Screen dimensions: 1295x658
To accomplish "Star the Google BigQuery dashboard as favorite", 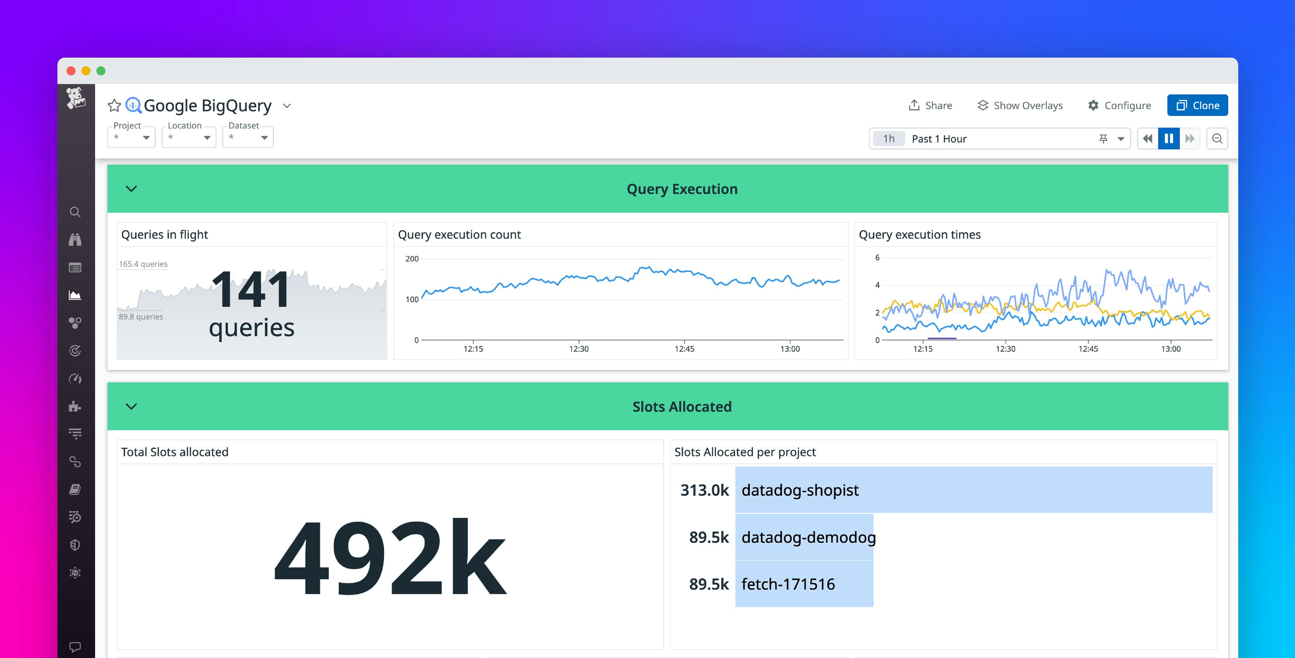I will [115, 105].
